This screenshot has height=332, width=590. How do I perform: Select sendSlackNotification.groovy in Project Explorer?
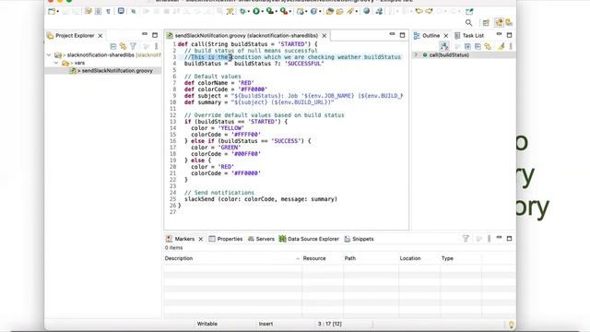117,70
